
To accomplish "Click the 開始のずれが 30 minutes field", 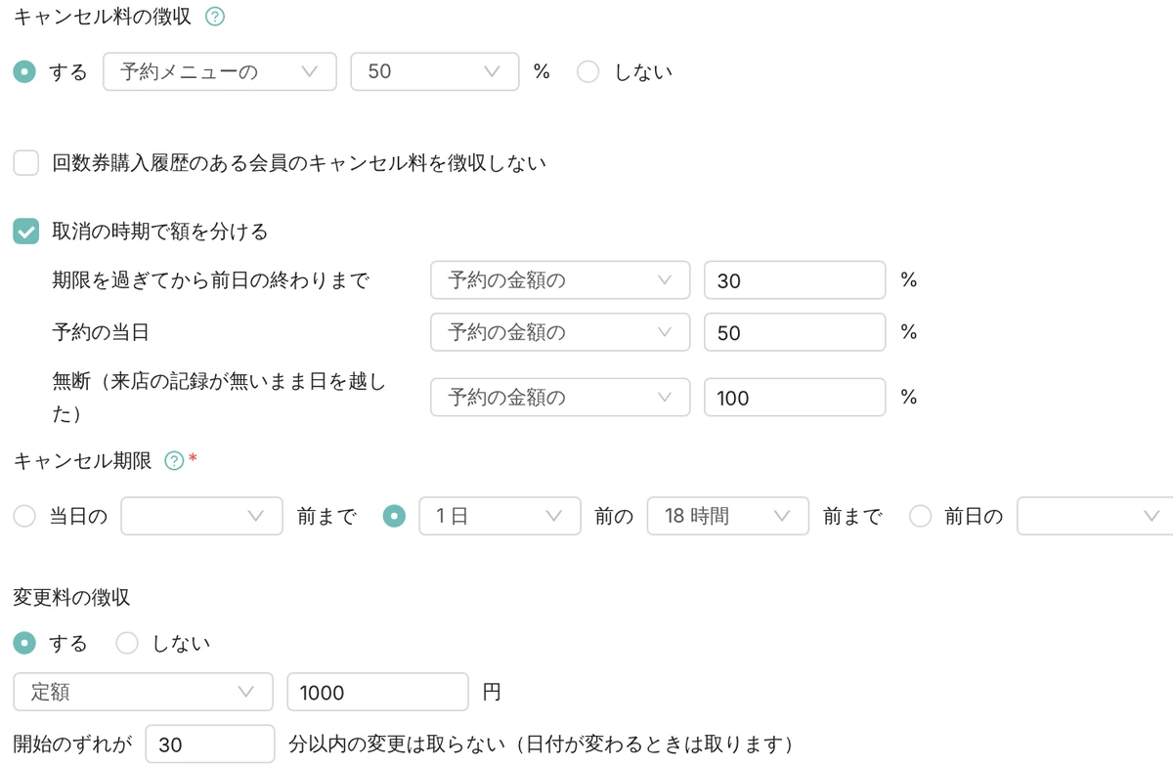I will (x=210, y=744).
